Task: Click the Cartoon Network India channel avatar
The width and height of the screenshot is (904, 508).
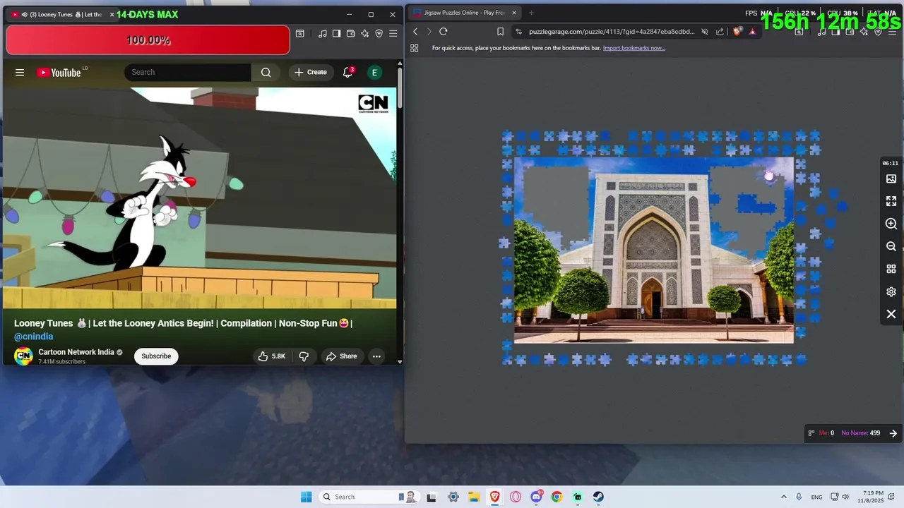Action: coord(23,356)
